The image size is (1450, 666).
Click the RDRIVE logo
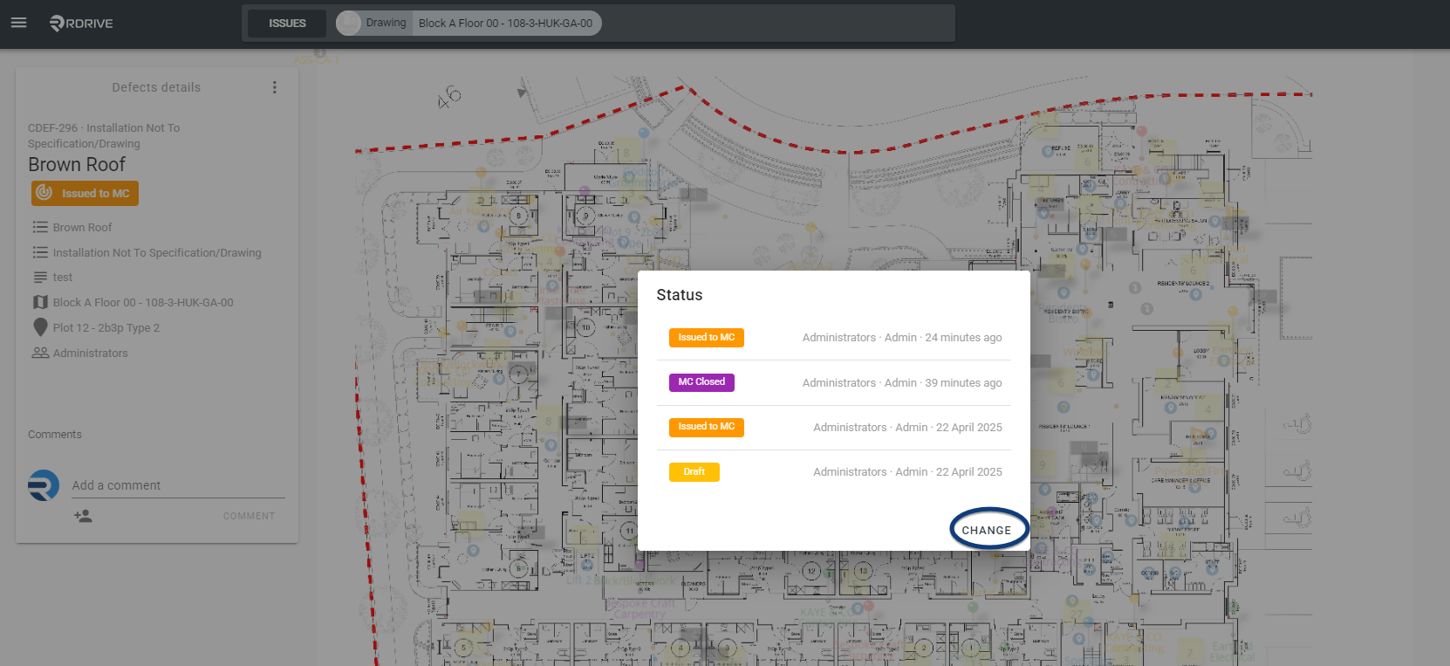pyautogui.click(x=81, y=24)
